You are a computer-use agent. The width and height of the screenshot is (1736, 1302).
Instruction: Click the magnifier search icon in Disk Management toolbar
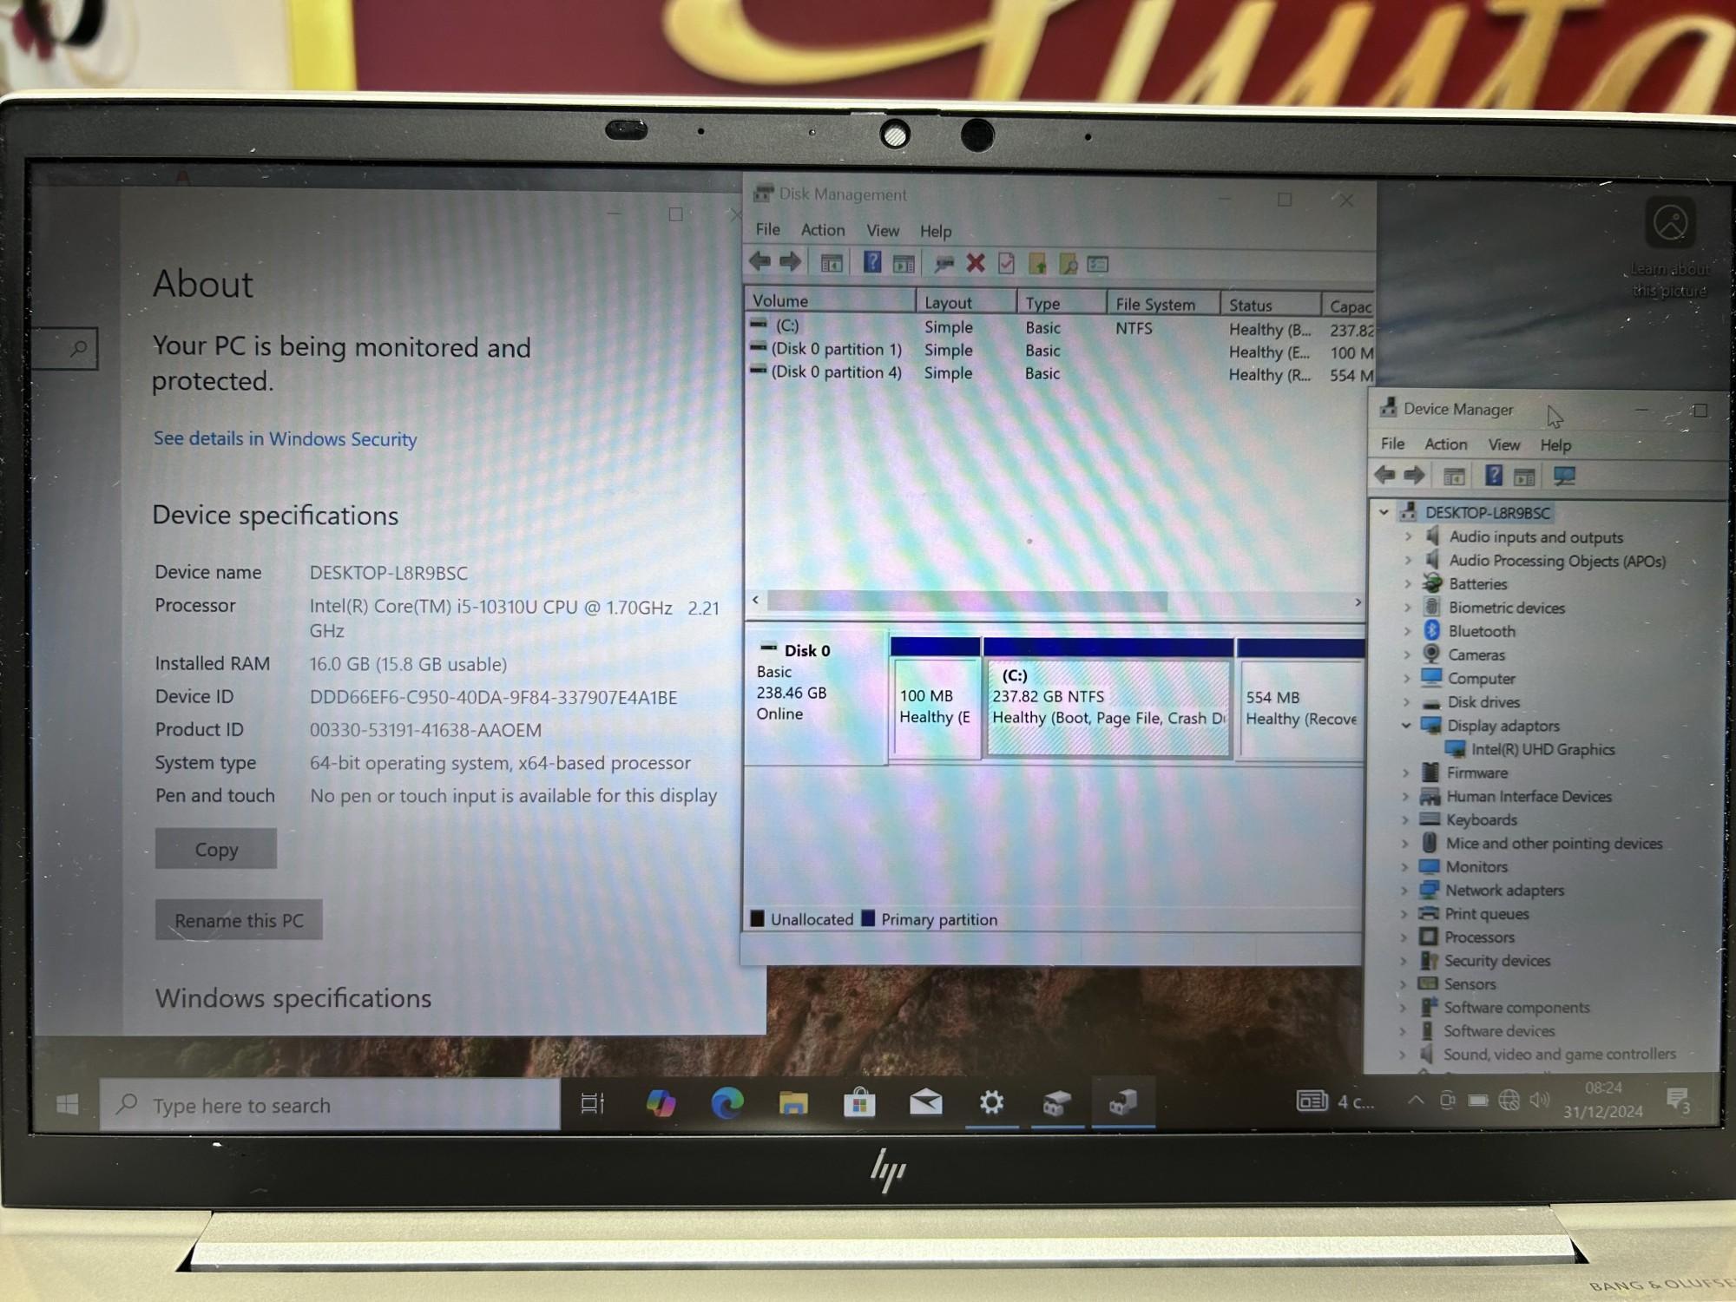coord(1069,264)
